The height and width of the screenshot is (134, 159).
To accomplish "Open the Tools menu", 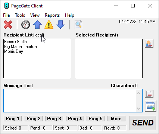I will click(20, 15).
